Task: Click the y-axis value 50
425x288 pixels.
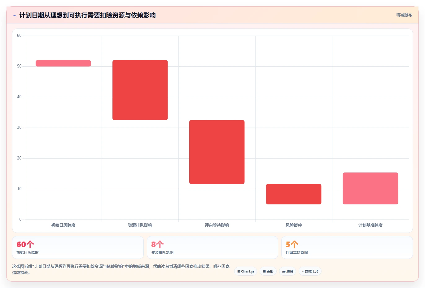Action: pos(19,66)
